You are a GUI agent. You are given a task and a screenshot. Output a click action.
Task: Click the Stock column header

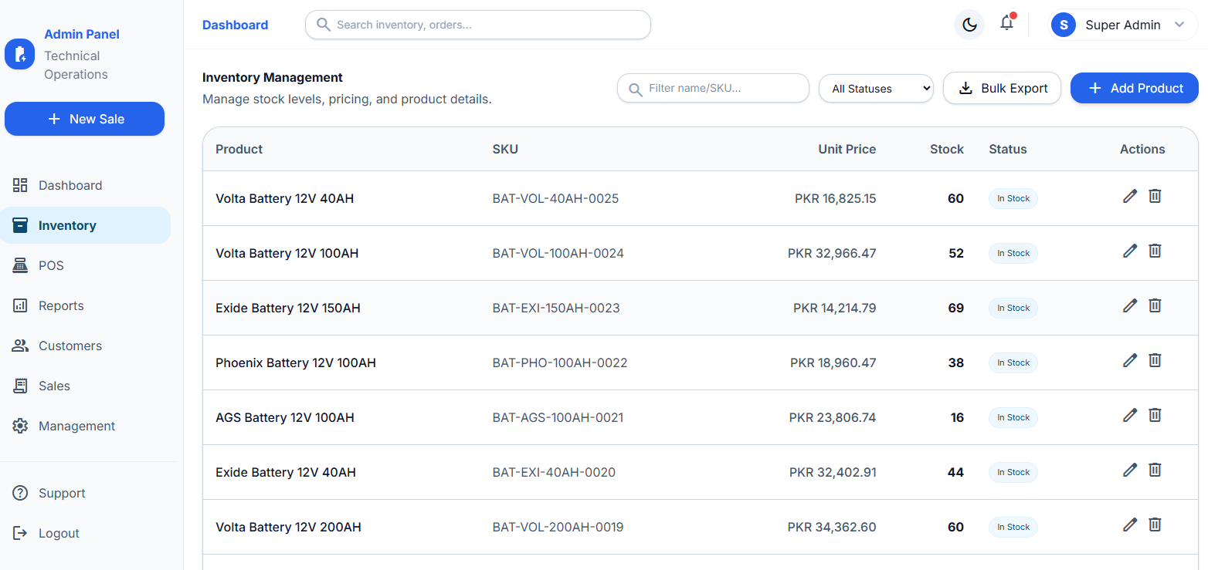947,149
